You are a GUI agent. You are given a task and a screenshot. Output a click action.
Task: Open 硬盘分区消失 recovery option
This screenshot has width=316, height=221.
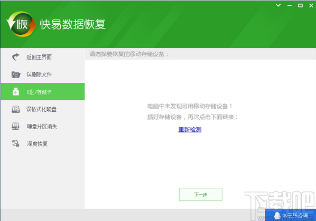(42, 127)
